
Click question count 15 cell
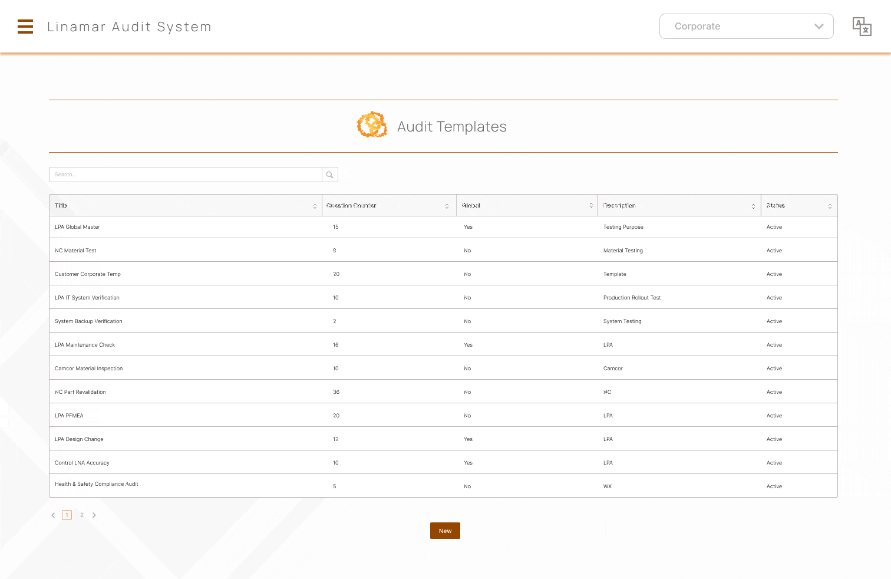pos(336,227)
